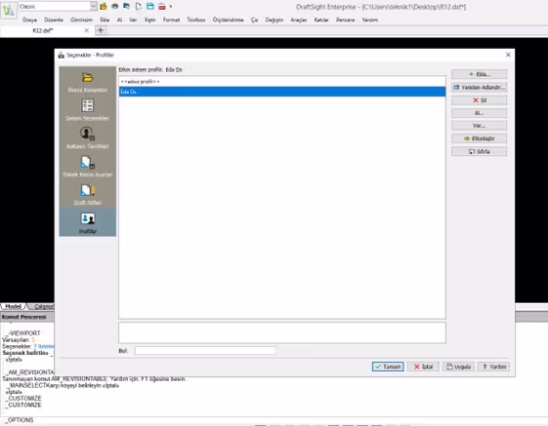Open the Format menu
The height and width of the screenshot is (426, 548).
coord(171,19)
